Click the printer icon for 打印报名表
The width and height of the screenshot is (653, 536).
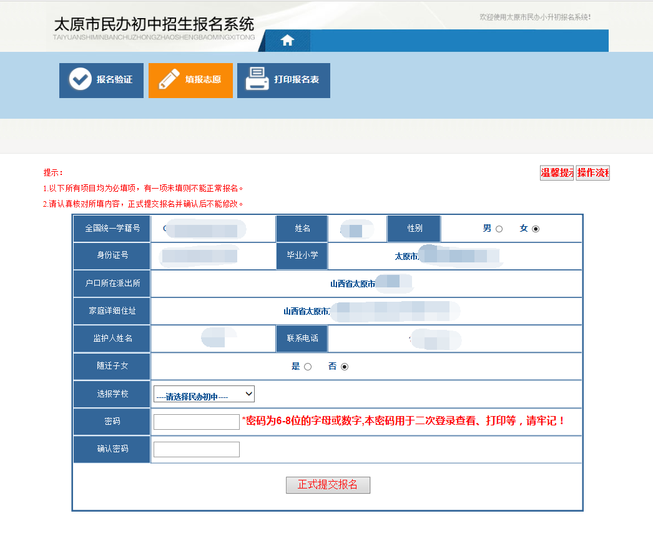point(257,80)
